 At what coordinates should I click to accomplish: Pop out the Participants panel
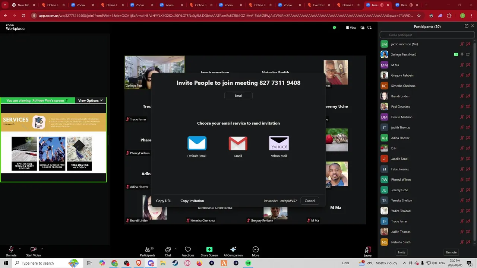click(467, 26)
